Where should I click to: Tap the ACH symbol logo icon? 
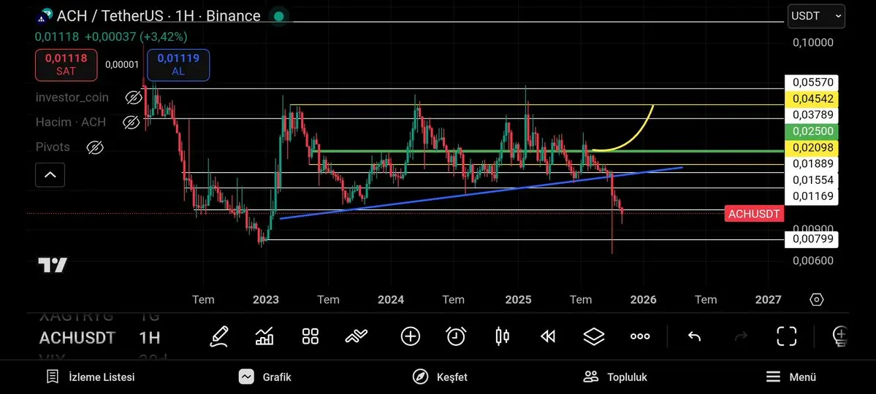click(45, 16)
